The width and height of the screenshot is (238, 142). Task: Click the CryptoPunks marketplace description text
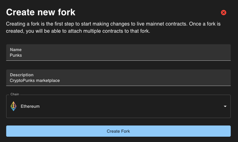coord(35,81)
